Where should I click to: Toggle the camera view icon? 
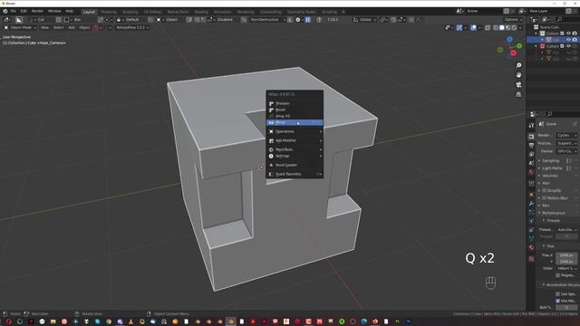[518, 84]
